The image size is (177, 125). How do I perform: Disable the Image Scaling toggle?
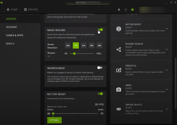coord(100,30)
